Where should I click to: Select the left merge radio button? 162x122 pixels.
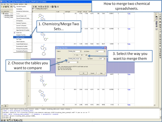80,55
